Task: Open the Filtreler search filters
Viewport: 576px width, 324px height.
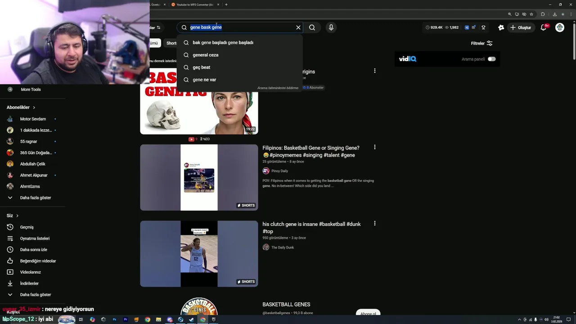Action: [x=481, y=43]
